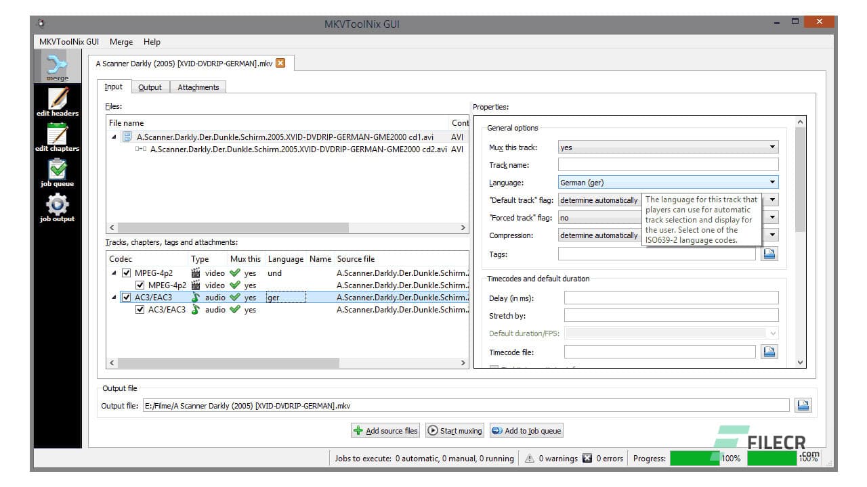Open the Language dropdown
867x487 pixels.
[668, 183]
